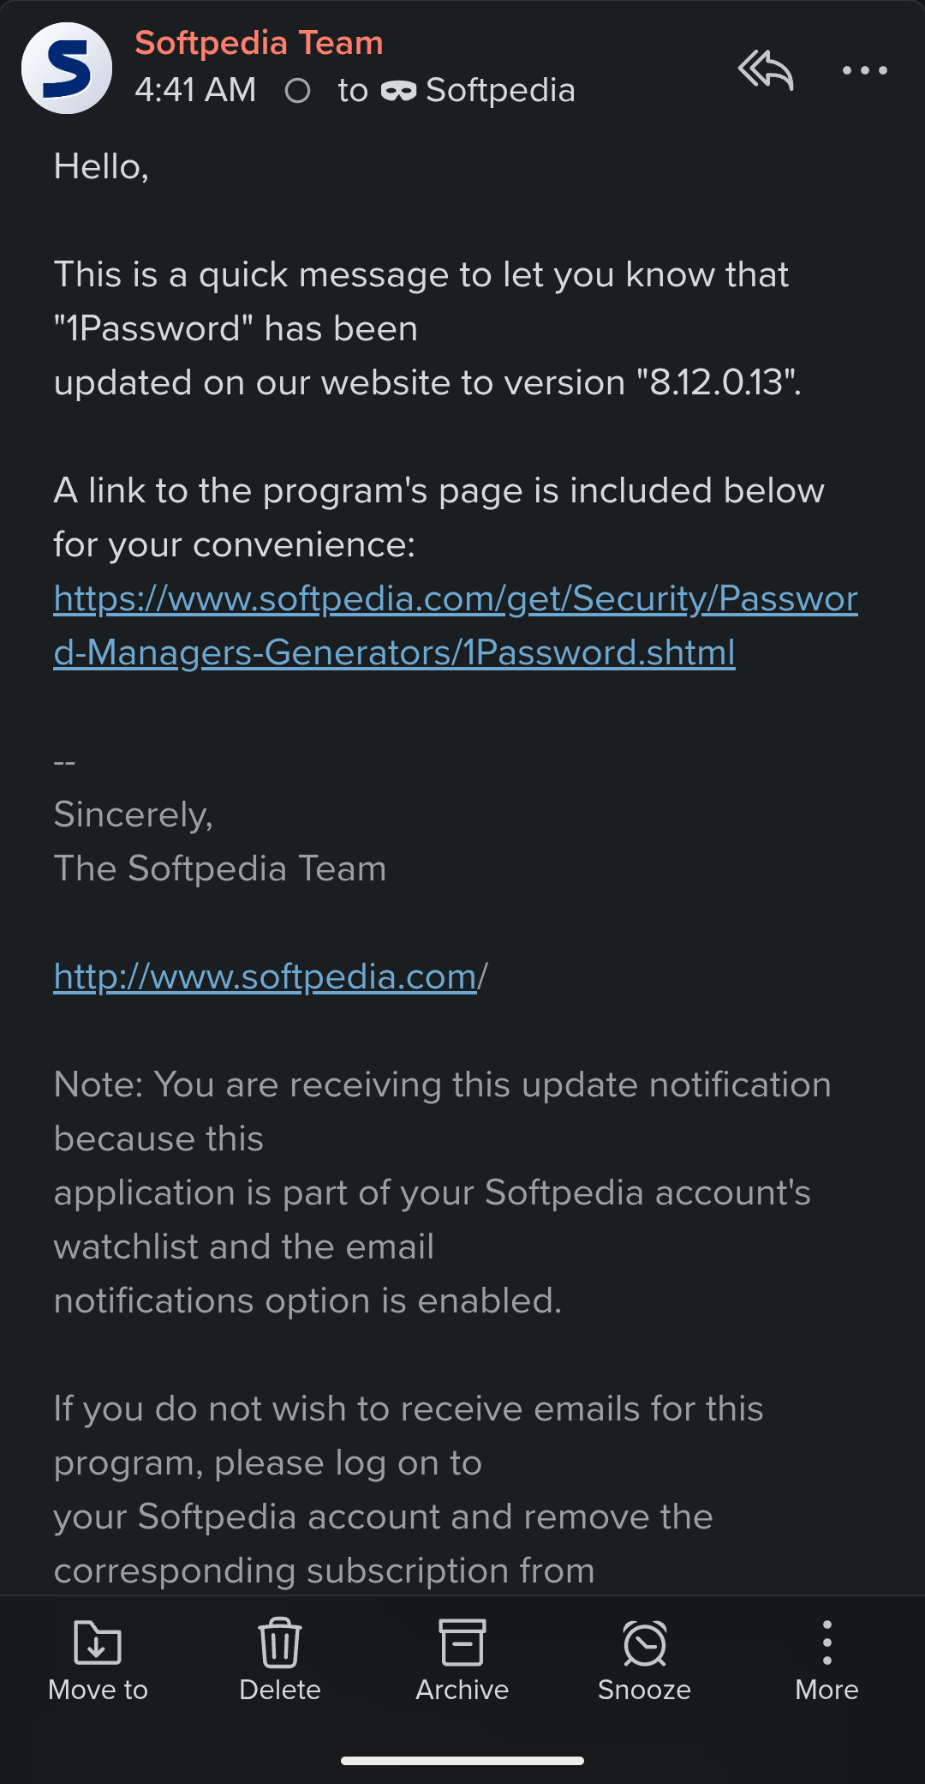Open the three-dot options menu in header
Image resolution: width=925 pixels, height=1784 pixels.
[x=864, y=70]
